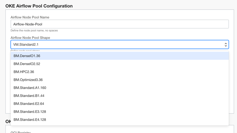Screen dimensions: 237x133
Task: Choose BM.Standard.A1.160 from the list
Action: click(30, 88)
